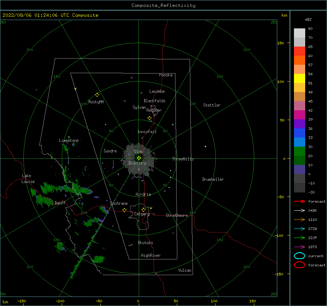Click the Cochrane label

click(x=119, y=203)
